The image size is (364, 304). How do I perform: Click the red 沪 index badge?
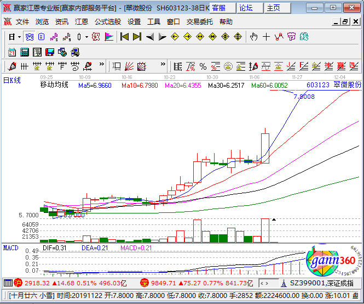click(18, 283)
